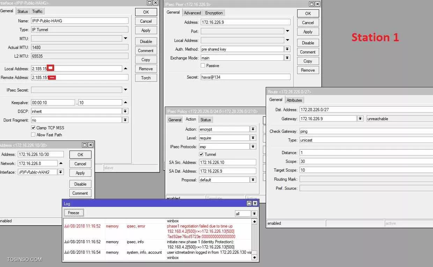
Task: Select initiate new phase 1 log entry
Action: click(157, 244)
